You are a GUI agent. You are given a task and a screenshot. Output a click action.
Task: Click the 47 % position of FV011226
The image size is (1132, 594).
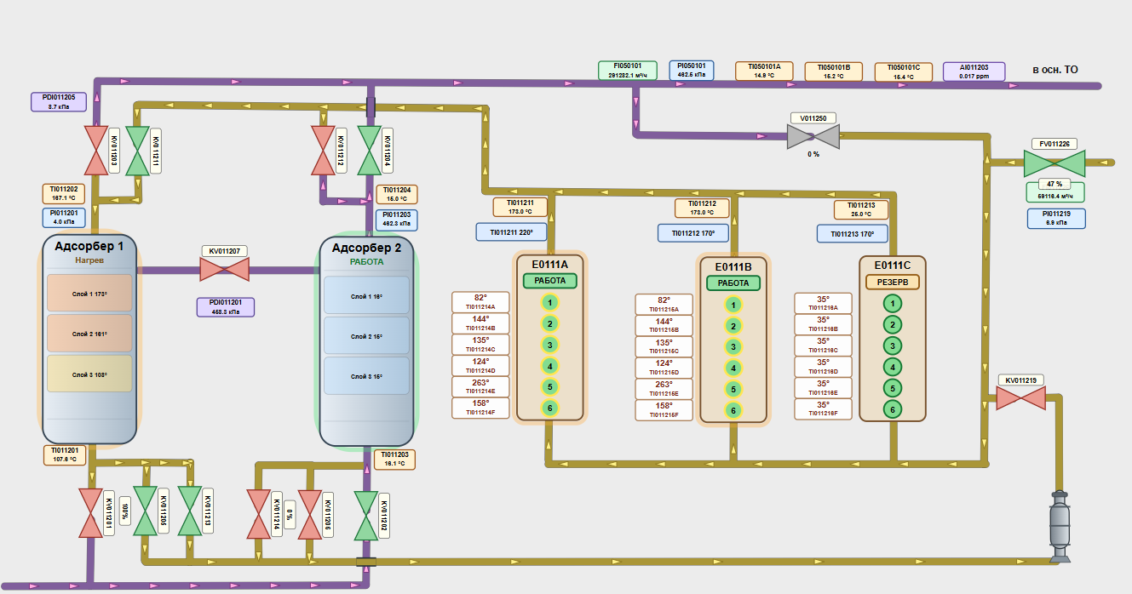pyautogui.click(x=1054, y=184)
